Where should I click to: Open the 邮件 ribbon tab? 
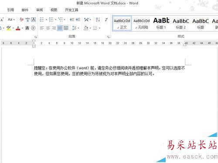coord(25,10)
